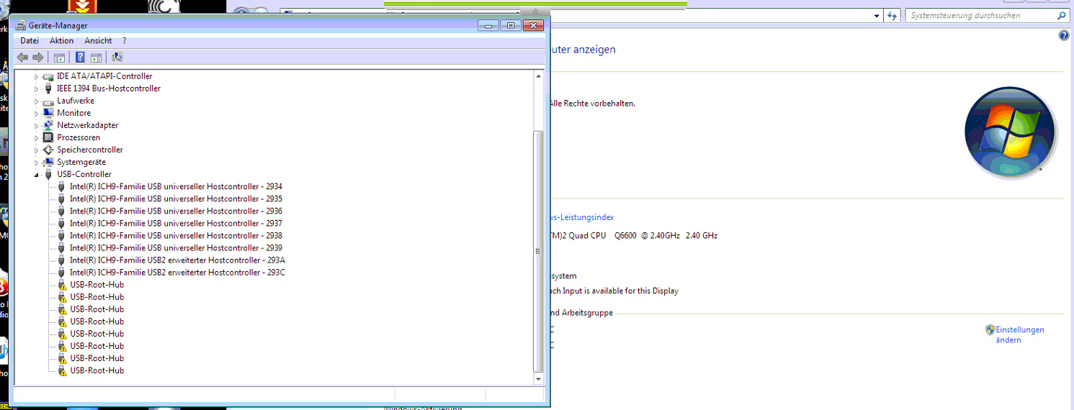Minimize the Geräte-Manager window
1074x410 pixels.
(x=490, y=25)
